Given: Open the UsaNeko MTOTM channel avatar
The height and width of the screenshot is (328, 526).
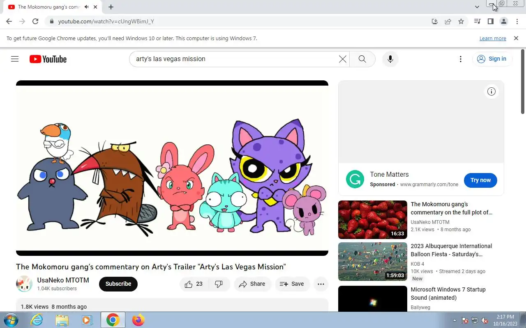Looking at the screenshot, I should pyautogui.click(x=24, y=284).
